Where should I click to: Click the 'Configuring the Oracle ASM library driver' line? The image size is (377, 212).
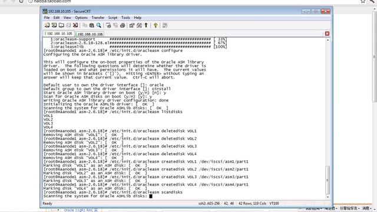tap(93, 54)
